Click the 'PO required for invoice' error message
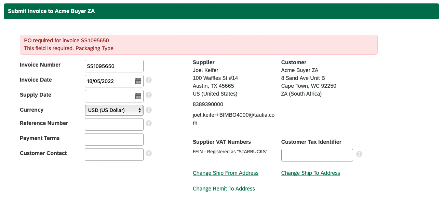Viewport: 443px width, 197px height. click(x=66, y=41)
